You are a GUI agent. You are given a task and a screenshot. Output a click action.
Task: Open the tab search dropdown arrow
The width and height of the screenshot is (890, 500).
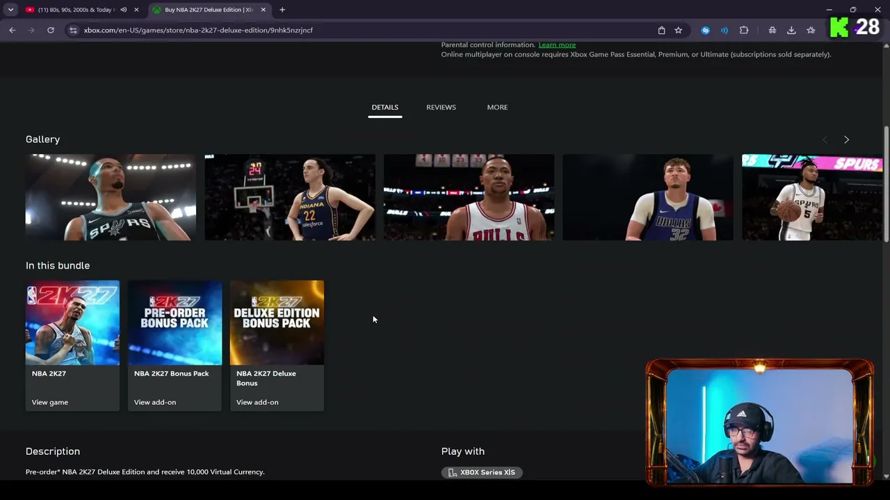[10, 10]
